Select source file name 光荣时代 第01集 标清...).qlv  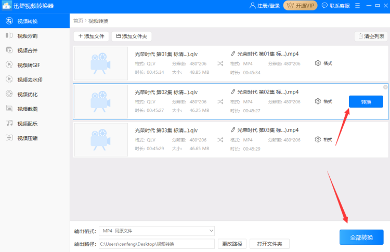pos(166,54)
